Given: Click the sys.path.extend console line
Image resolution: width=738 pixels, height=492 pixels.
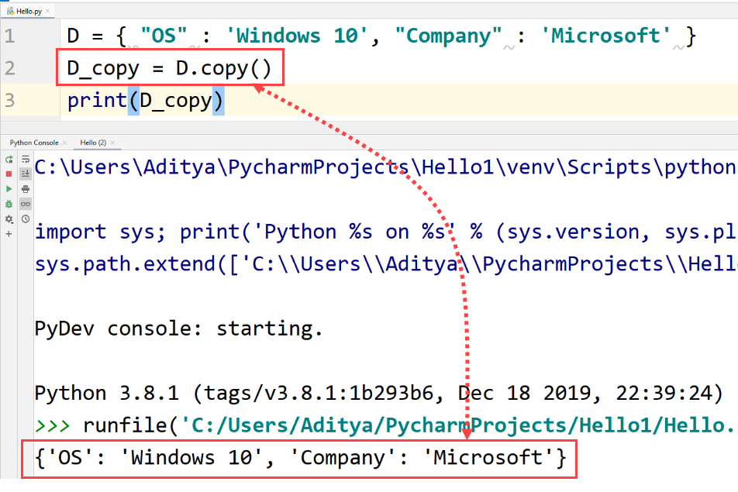Looking at the screenshot, I should pyautogui.click(x=385, y=264).
